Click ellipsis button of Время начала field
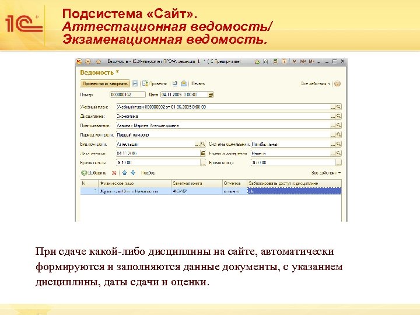This screenshot has width=420, height=315. coord(203,163)
